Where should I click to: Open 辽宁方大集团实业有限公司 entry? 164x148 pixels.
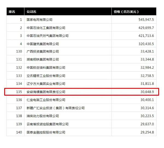[x=46, y=84]
